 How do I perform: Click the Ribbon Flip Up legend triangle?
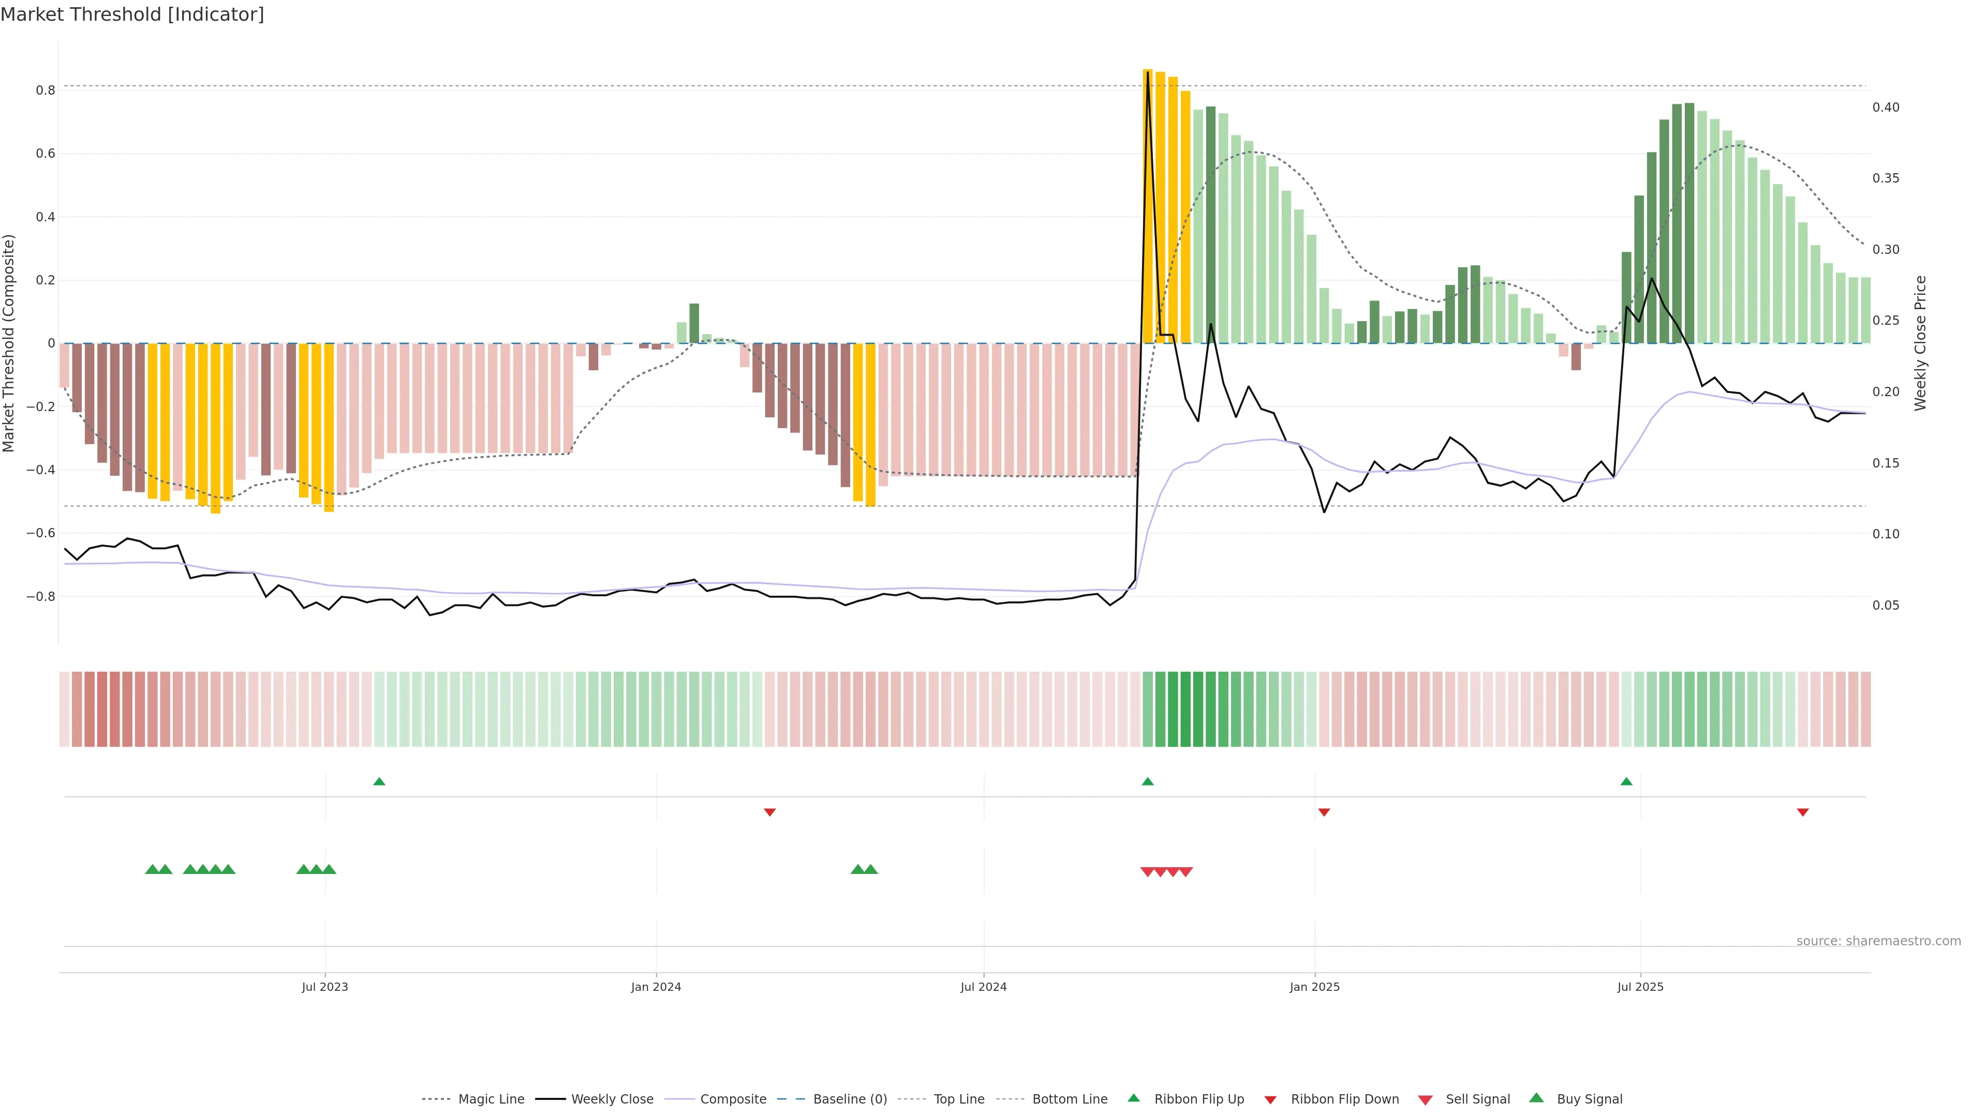1133,1098
